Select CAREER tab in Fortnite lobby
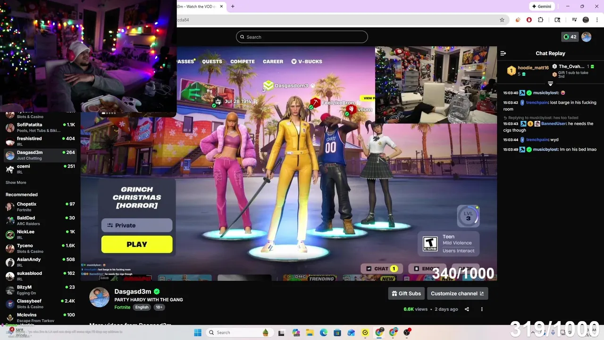 [x=273, y=61]
